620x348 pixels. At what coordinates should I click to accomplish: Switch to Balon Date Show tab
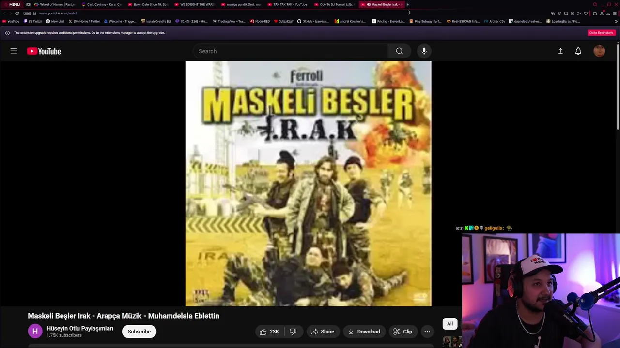click(148, 4)
